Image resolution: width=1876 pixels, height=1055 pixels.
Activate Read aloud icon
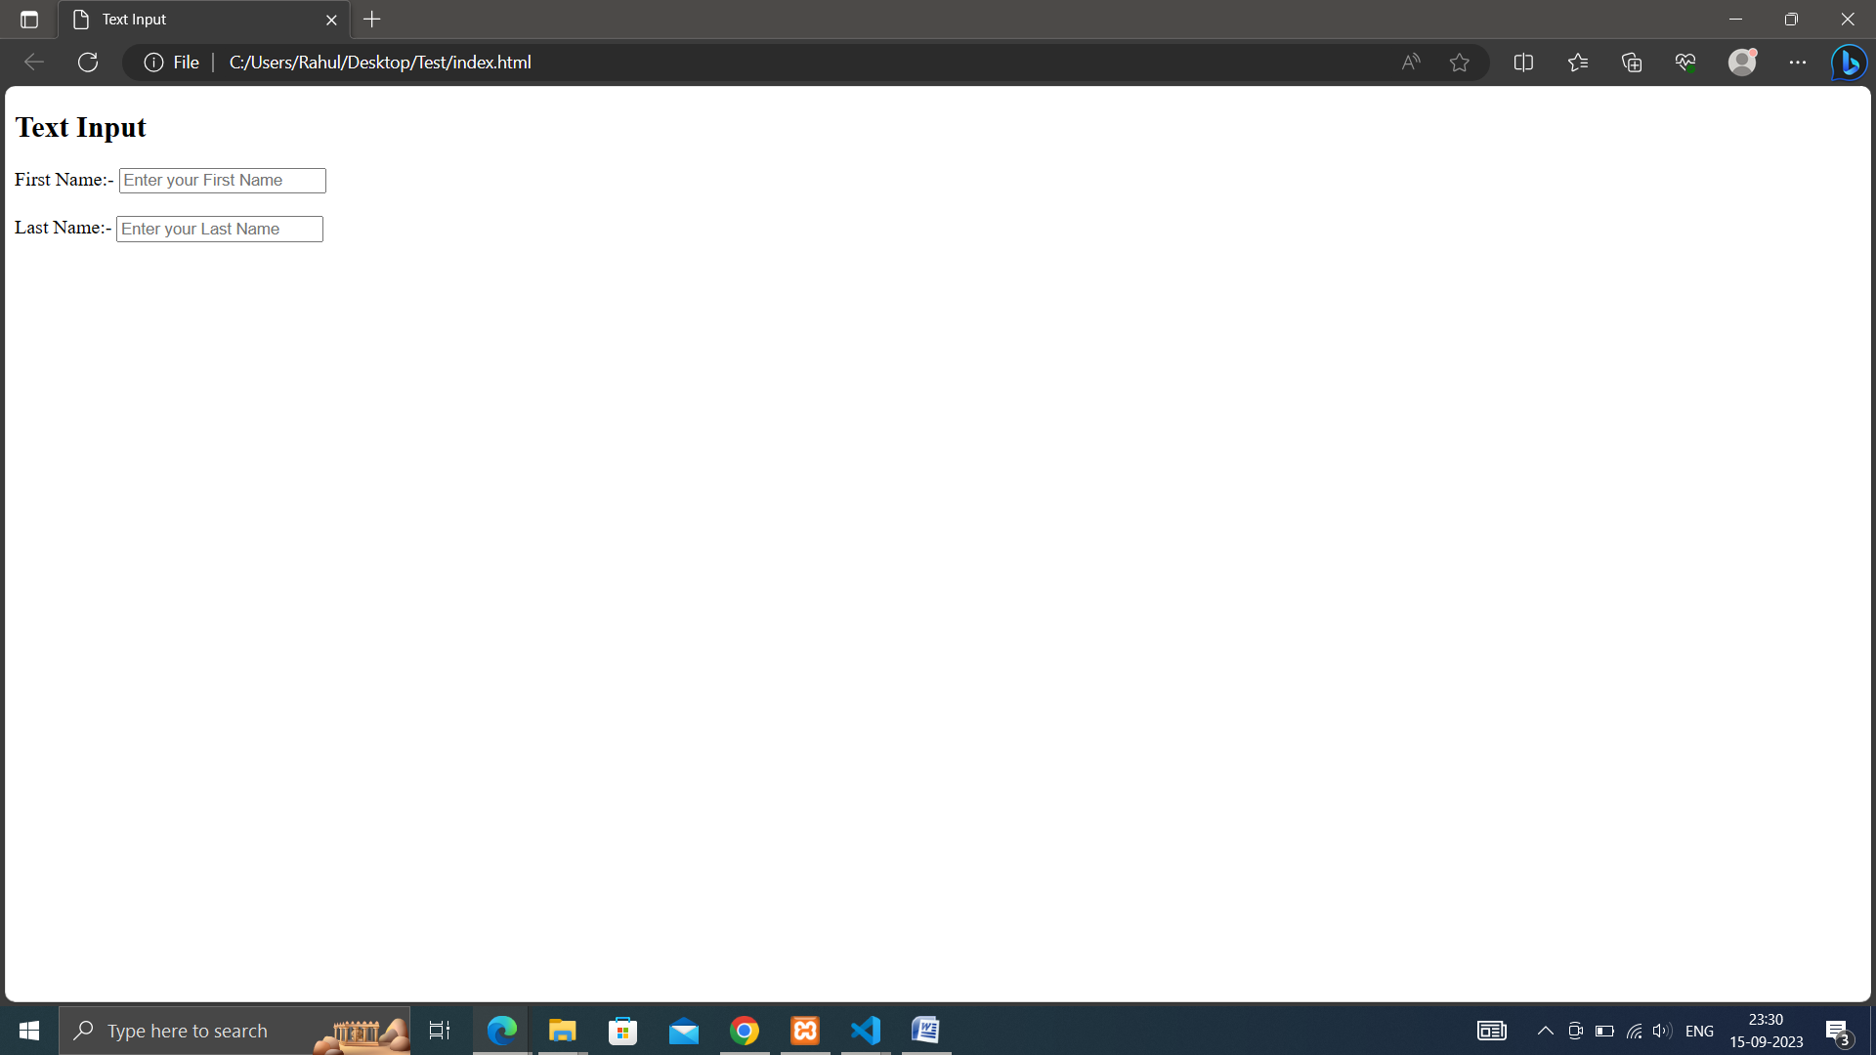pos(1411,63)
